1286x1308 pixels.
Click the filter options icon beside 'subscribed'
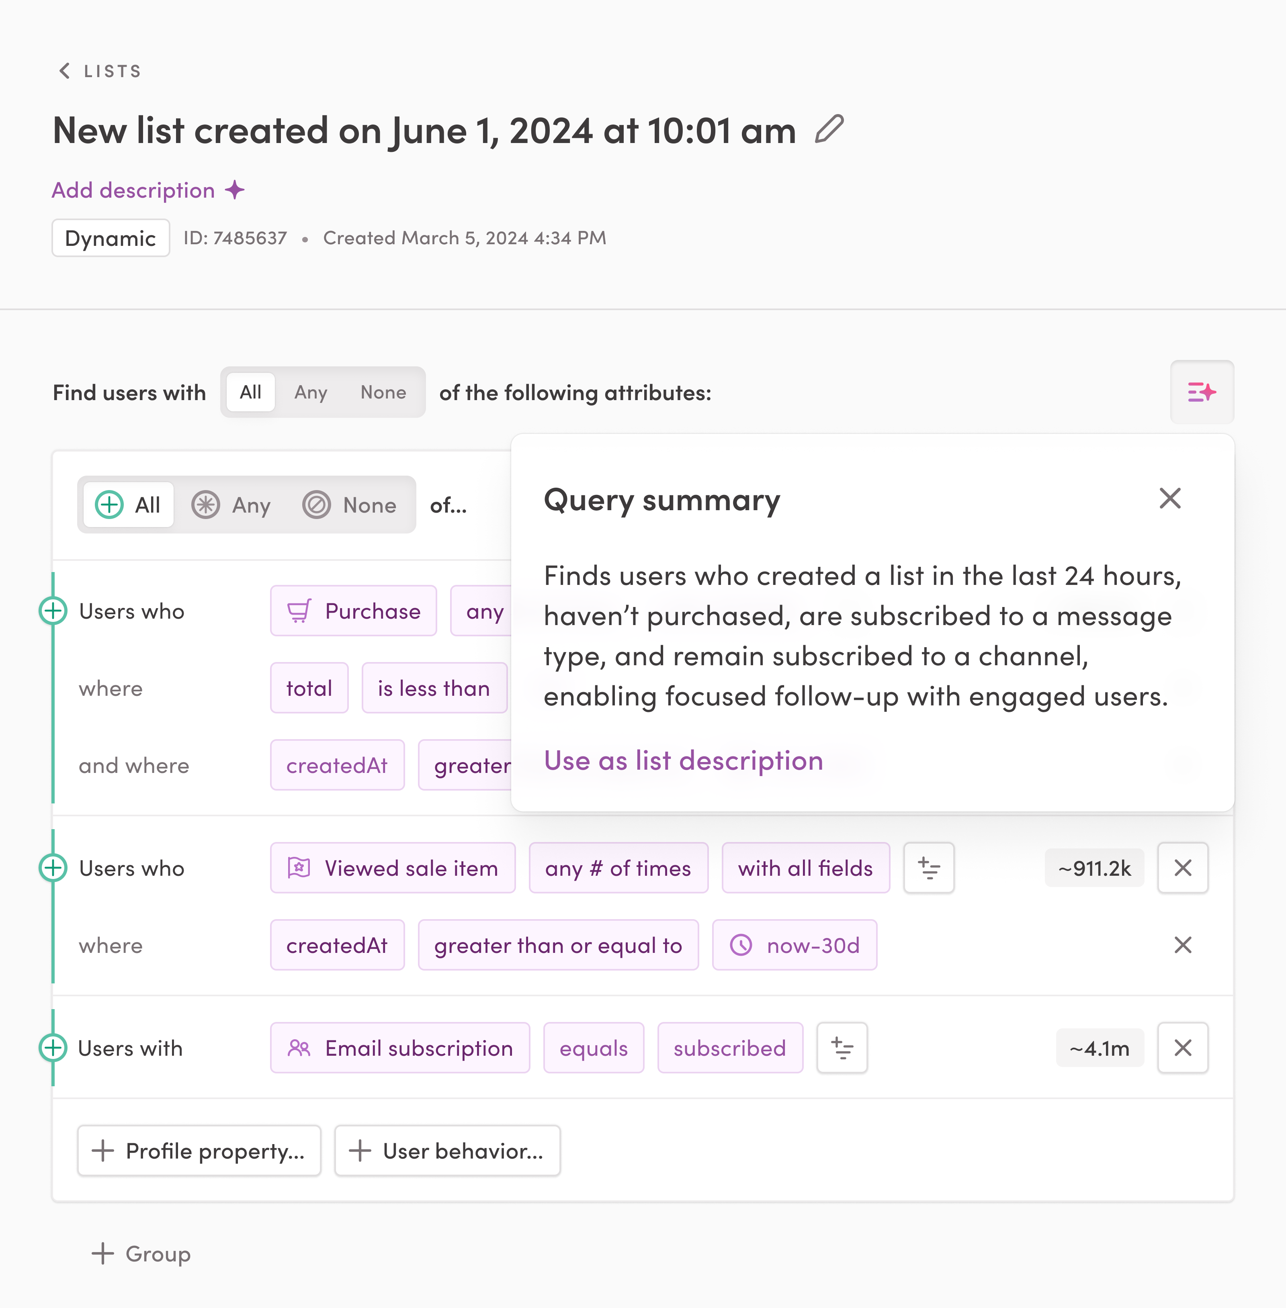[x=842, y=1048]
